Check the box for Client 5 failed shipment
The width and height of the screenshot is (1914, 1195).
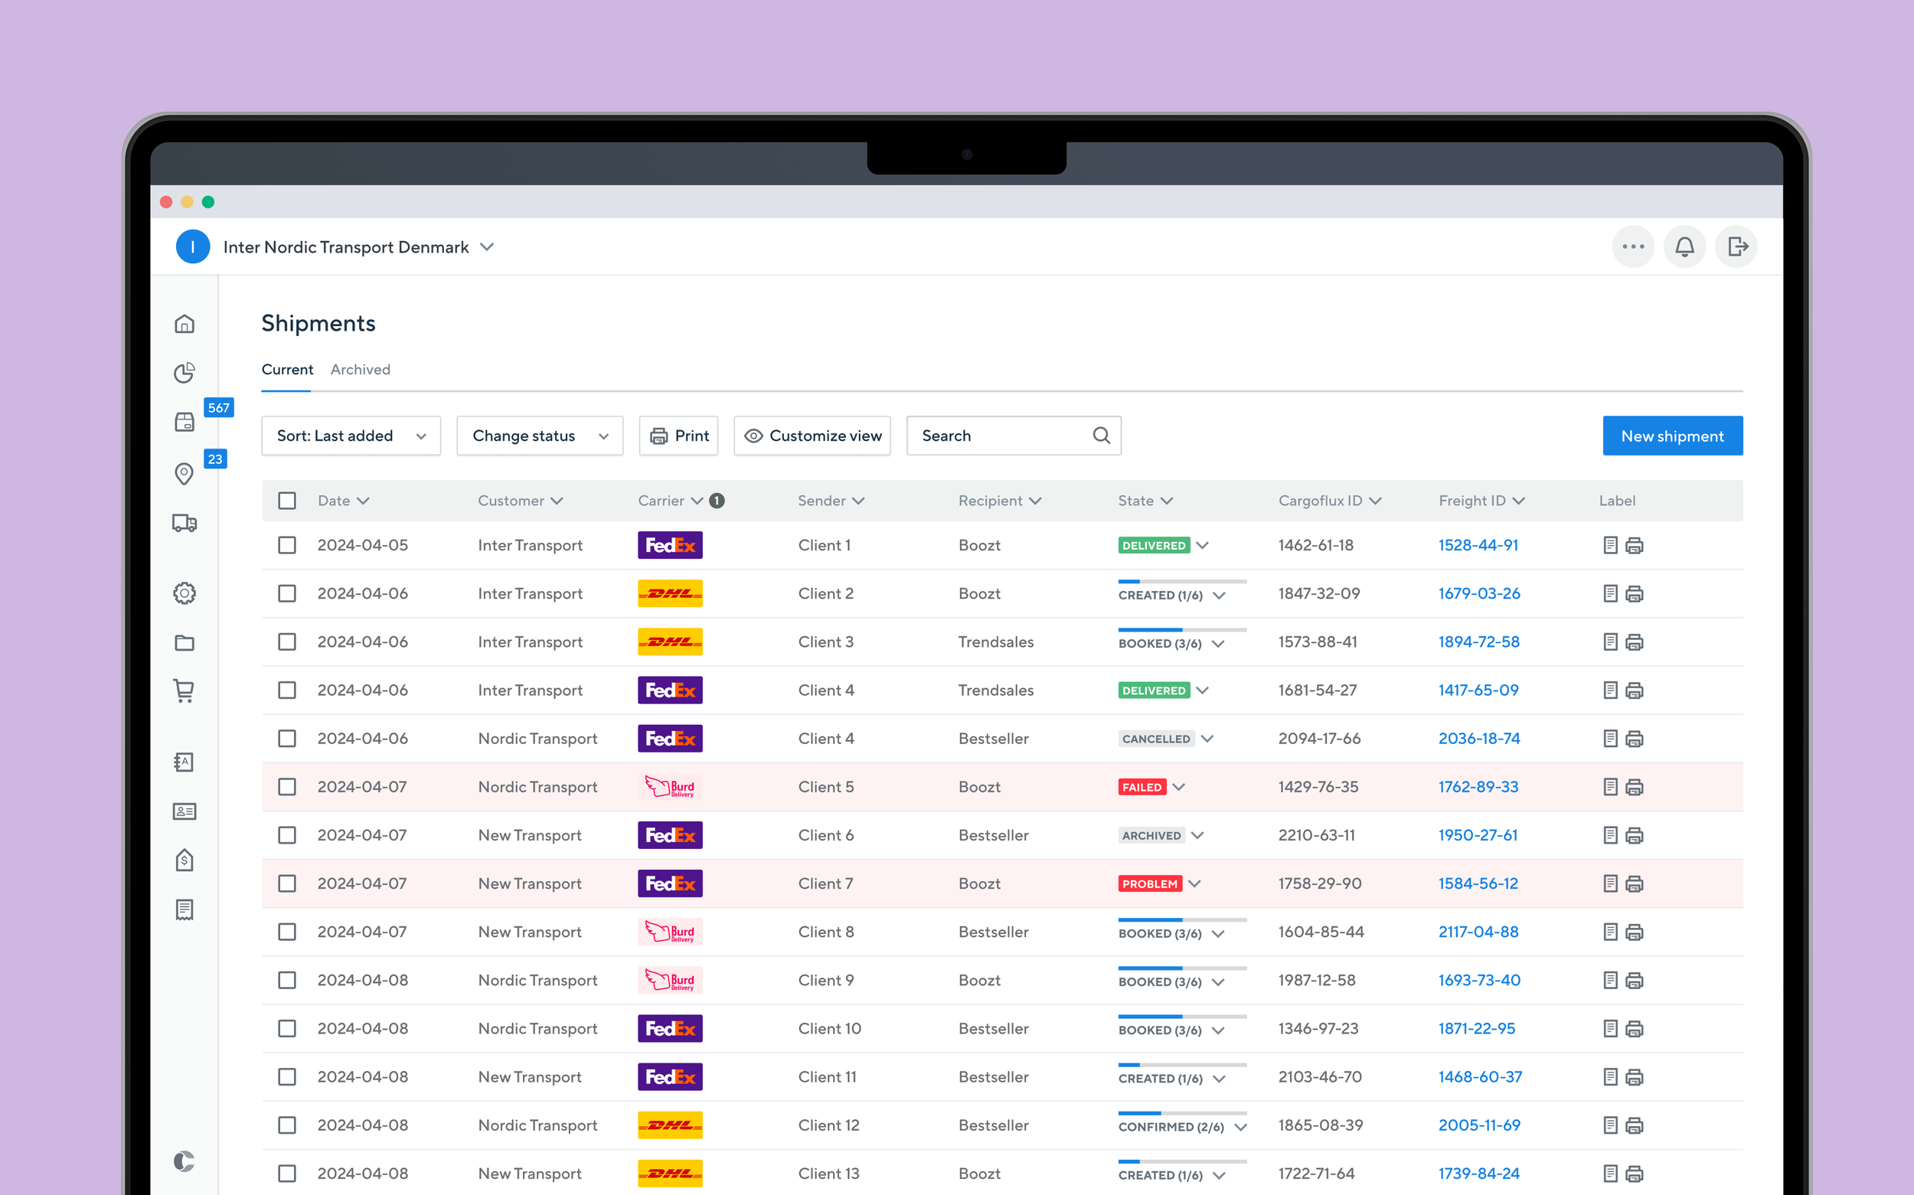click(287, 786)
